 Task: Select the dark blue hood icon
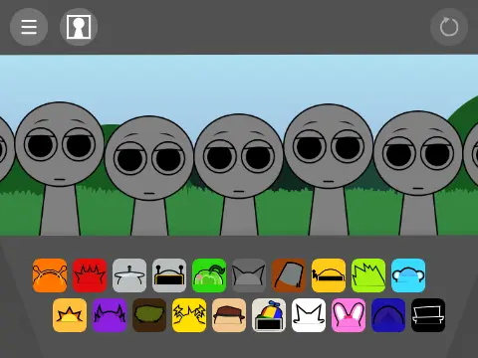coord(388,315)
